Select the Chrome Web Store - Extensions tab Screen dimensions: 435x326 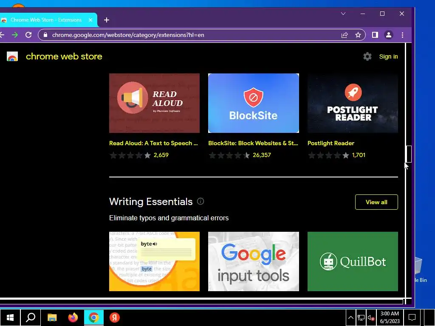[47, 20]
